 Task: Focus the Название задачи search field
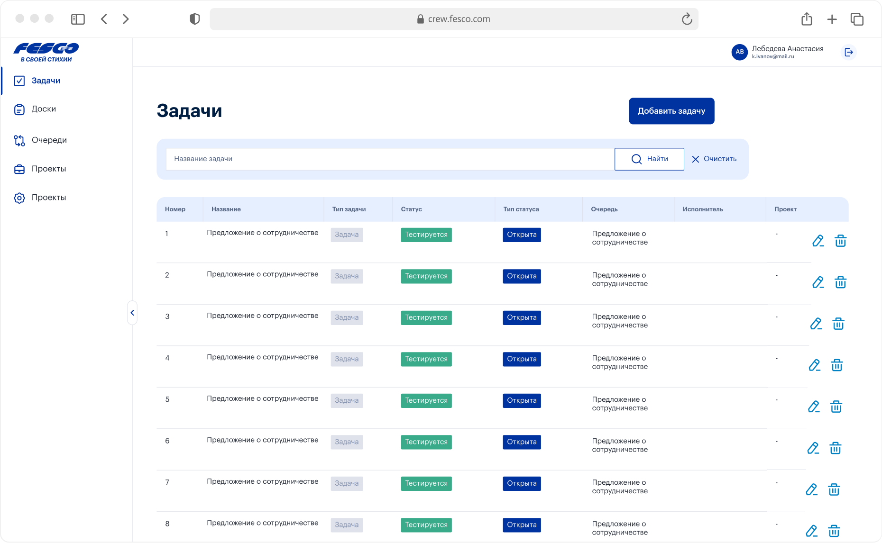pyautogui.click(x=390, y=159)
